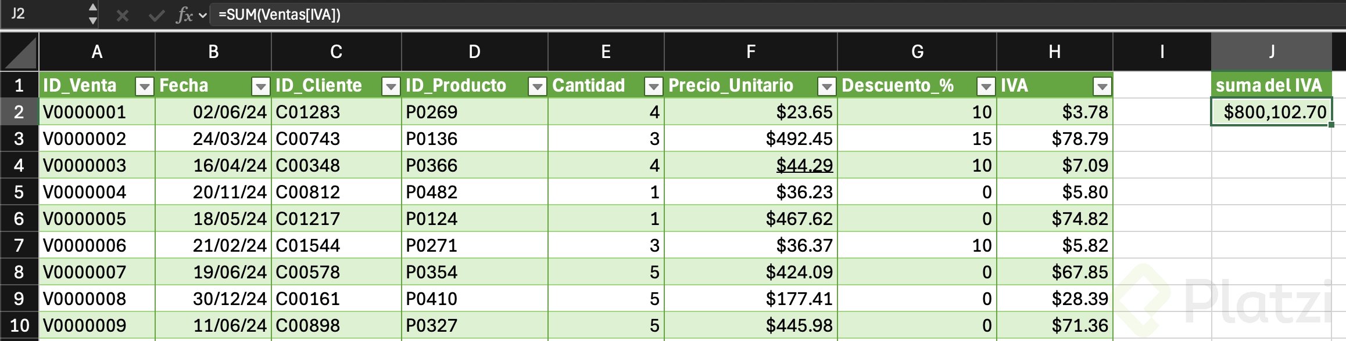Click the select all corner triangle

[x=20, y=53]
